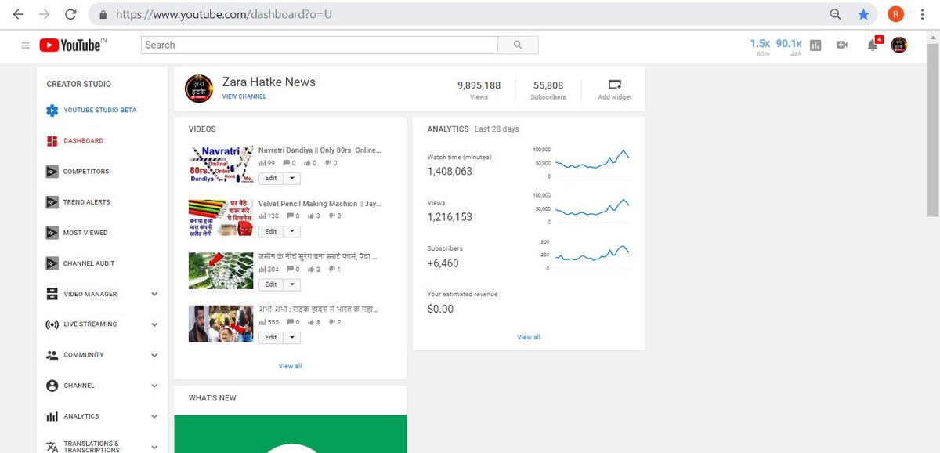Open the Navratri Dandiya video thumbnail
940x453 pixels.
coord(221,165)
